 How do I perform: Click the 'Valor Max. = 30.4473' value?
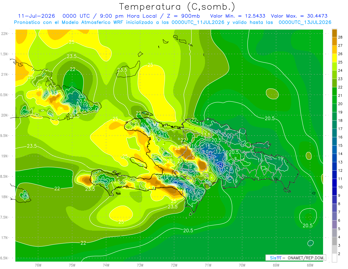299,16
